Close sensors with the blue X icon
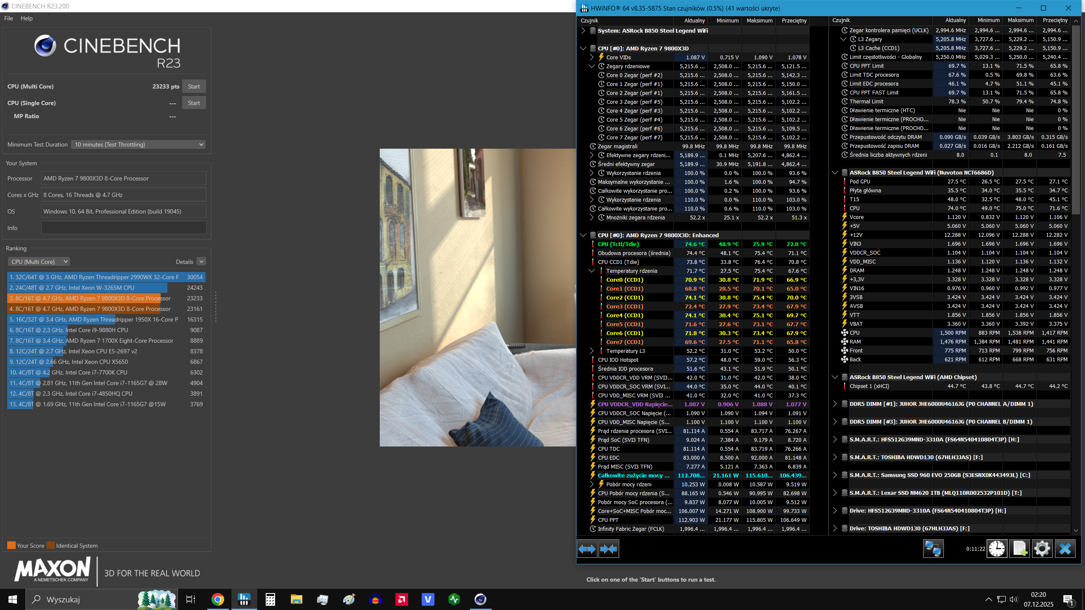The image size is (1085, 610). (1065, 549)
